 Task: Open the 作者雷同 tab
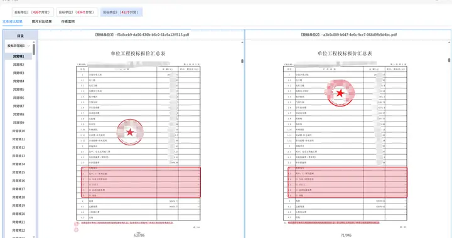68,21
